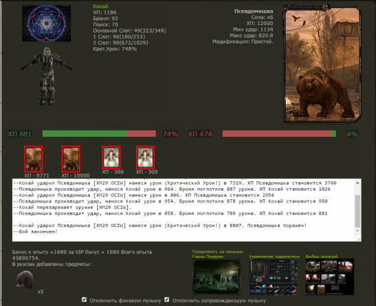Click the first white creature icon with HP -300

click(x=111, y=158)
